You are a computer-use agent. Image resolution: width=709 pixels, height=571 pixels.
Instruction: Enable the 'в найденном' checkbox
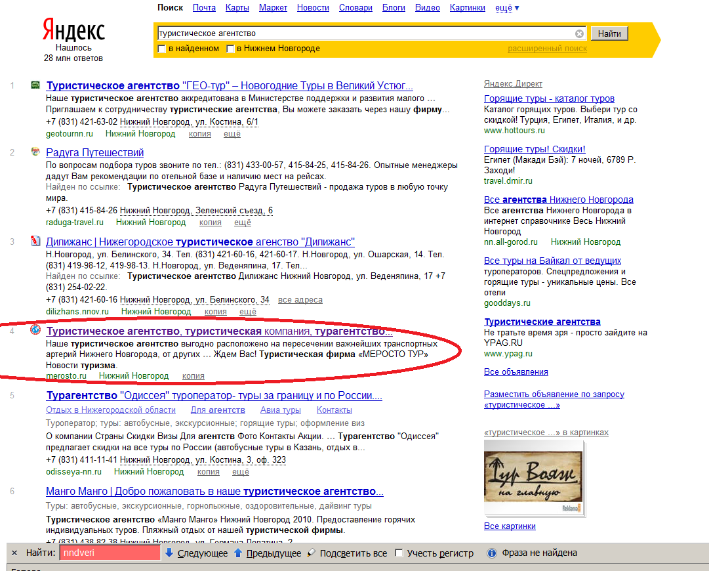tap(161, 49)
